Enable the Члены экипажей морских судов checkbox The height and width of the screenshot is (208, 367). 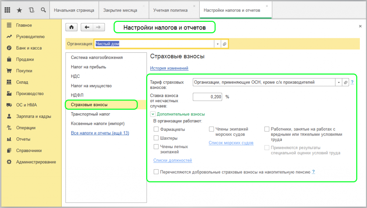click(211, 129)
